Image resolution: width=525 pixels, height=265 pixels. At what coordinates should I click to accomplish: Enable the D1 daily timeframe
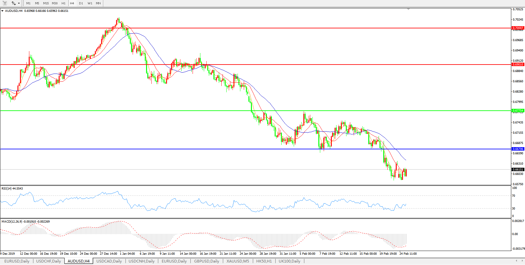point(81,3)
